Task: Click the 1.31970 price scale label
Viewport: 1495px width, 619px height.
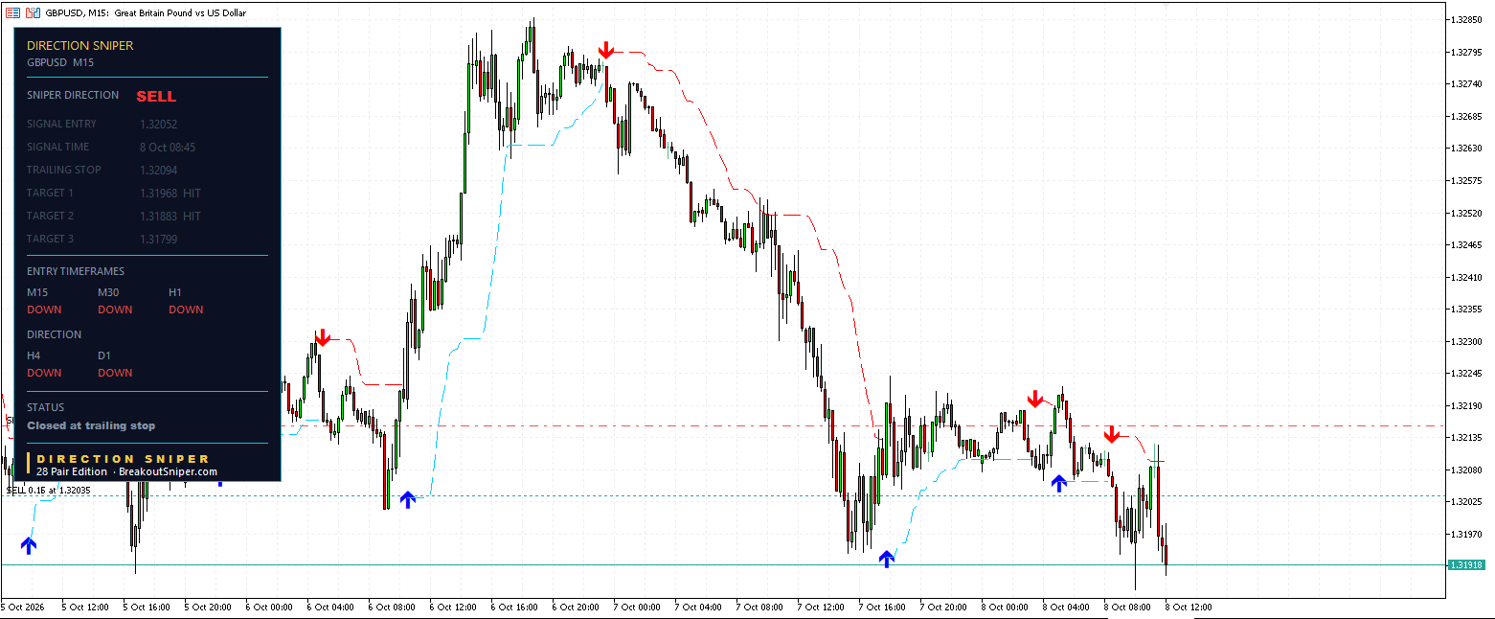Action: [x=1466, y=534]
